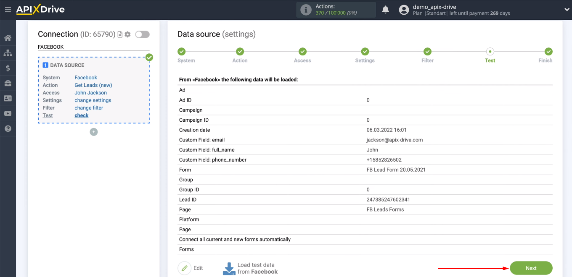Open notifications via the bell icon
Image resolution: width=572 pixels, height=277 pixels.
[385, 9]
